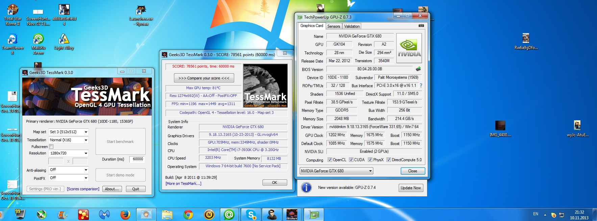The image size is (597, 221).
Task: Open the Map set dropdown
Action: coord(69,132)
